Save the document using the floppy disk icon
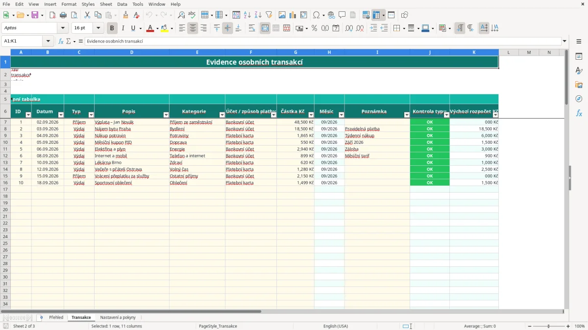The height and width of the screenshot is (330, 588). (35, 15)
